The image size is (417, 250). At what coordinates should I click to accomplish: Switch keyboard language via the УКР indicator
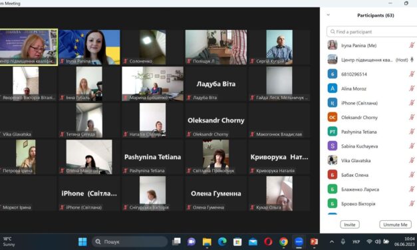[356, 242]
